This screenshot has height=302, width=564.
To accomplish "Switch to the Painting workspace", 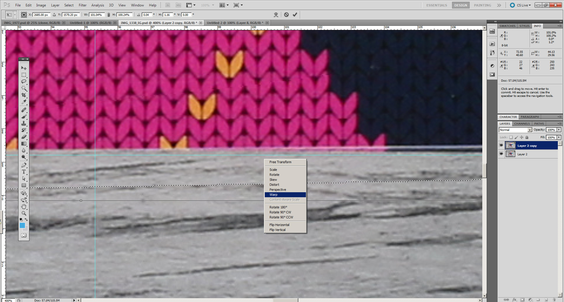I will (x=482, y=5).
